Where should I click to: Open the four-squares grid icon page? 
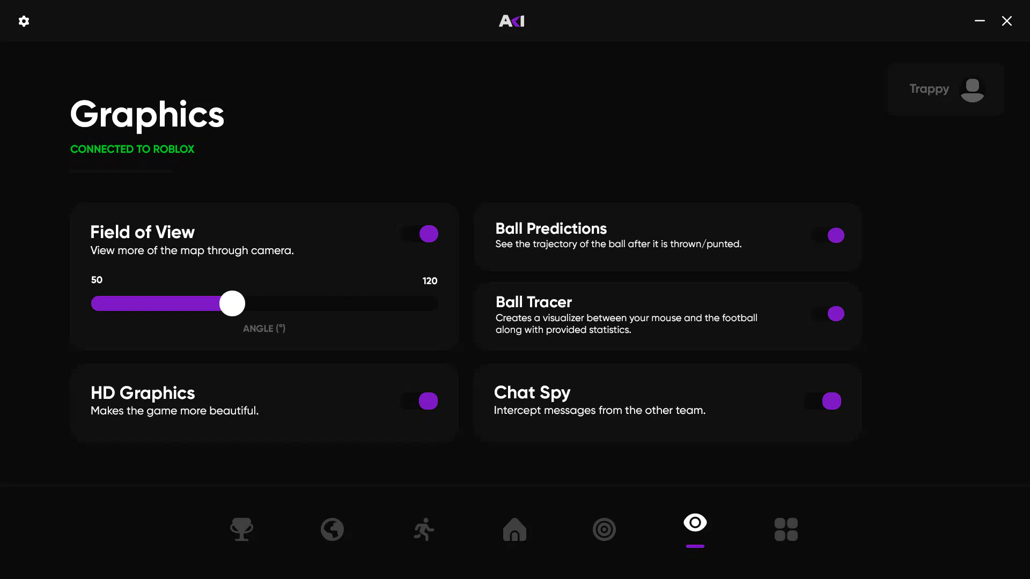coord(786,529)
